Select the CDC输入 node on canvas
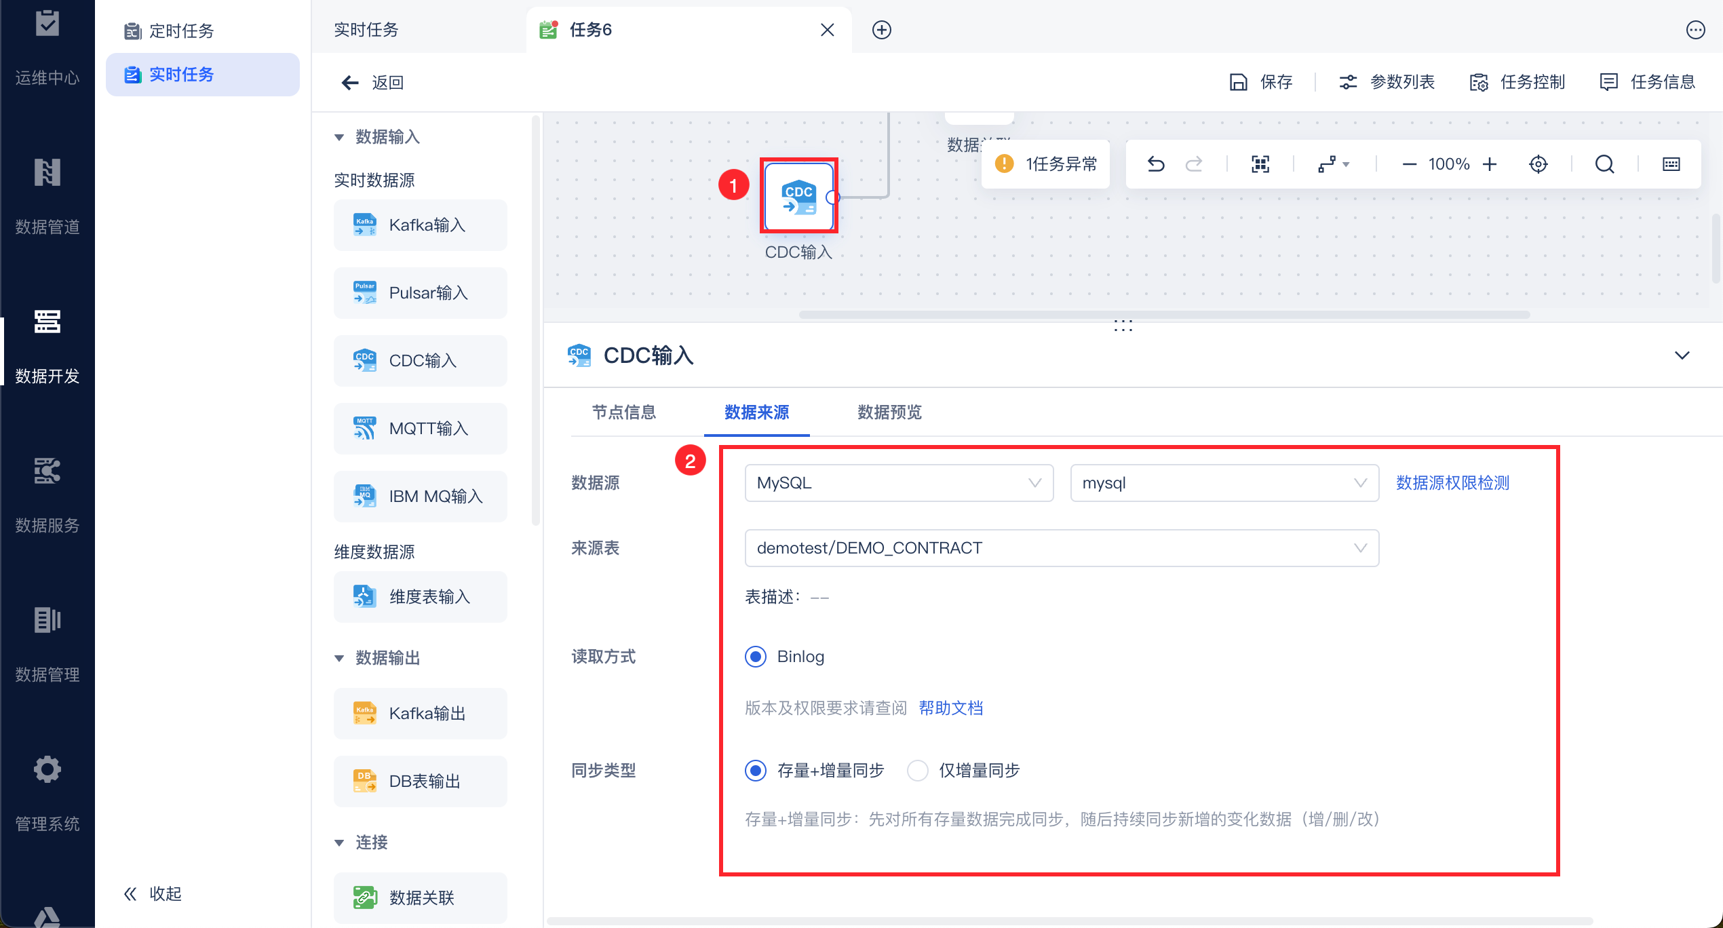1723x928 pixels. point(798,196)
